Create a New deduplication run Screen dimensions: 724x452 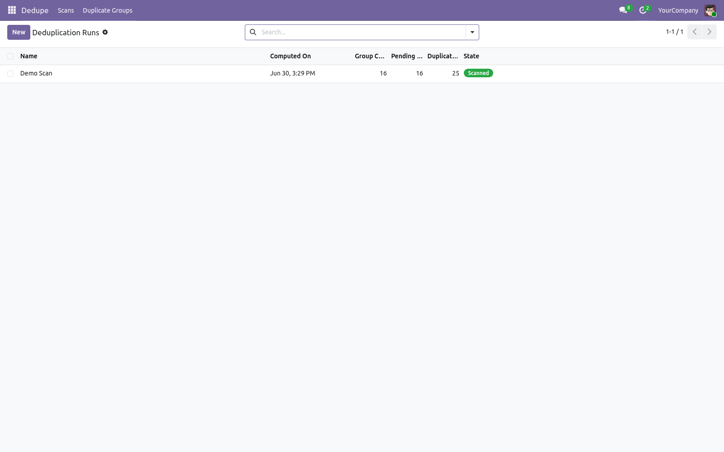click(19, 32)
